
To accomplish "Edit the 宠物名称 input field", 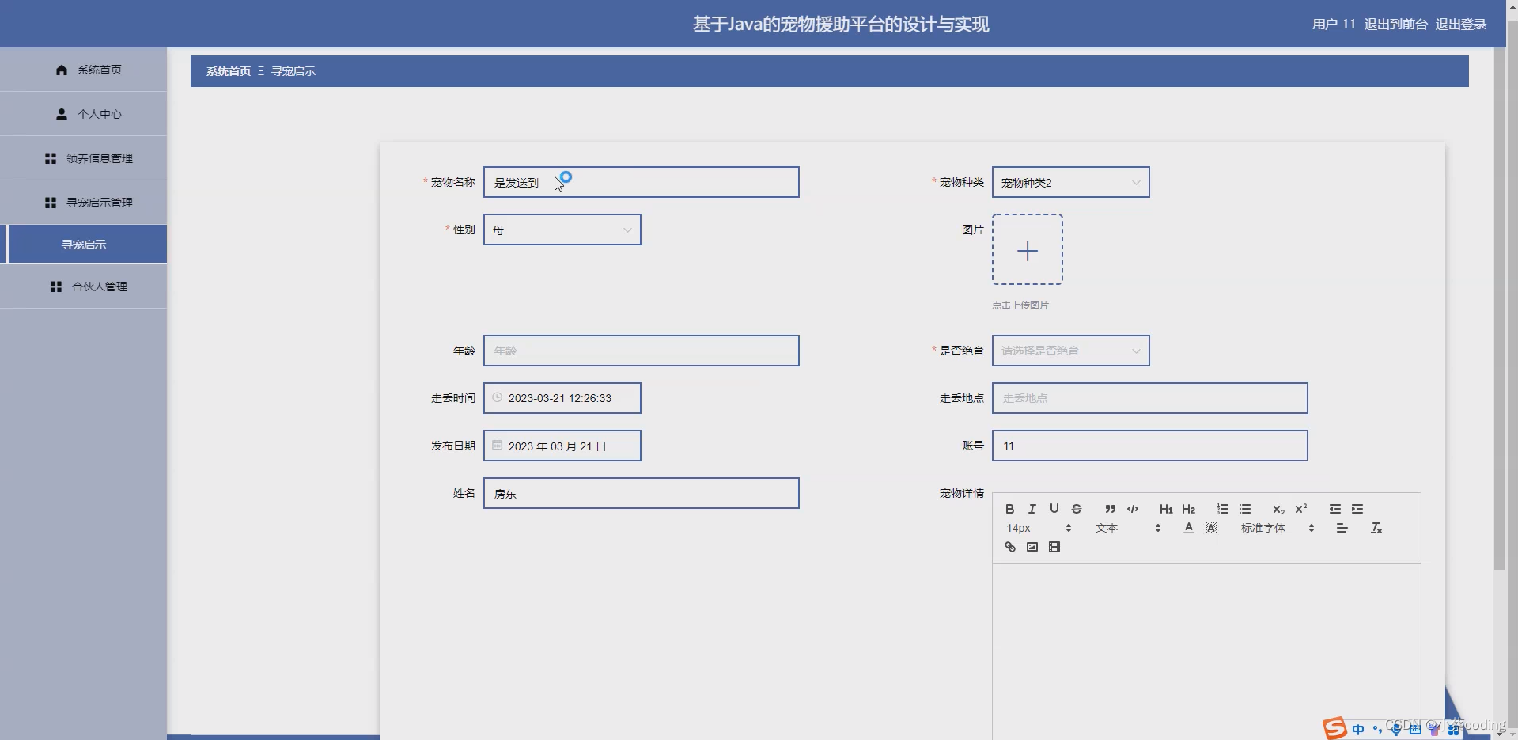I will [x=641, y=182].
